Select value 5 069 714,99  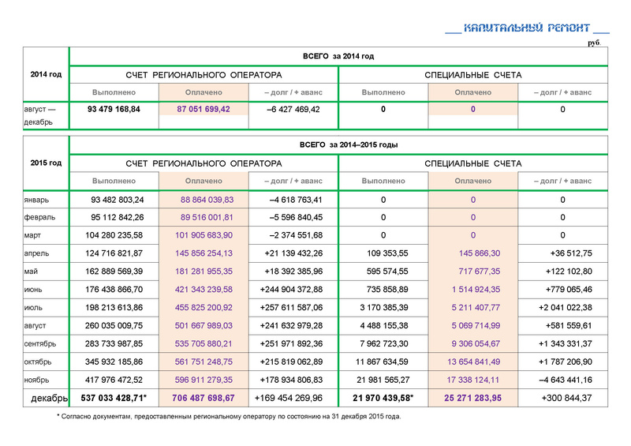[x=476, y=326]
